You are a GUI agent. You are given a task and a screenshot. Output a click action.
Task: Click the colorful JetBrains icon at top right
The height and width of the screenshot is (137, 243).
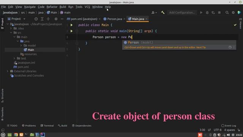[x=239, y=13]
